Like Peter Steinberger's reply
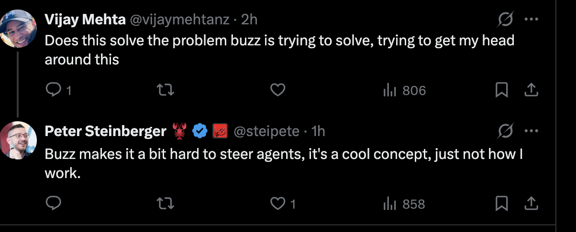 (283, 204)
